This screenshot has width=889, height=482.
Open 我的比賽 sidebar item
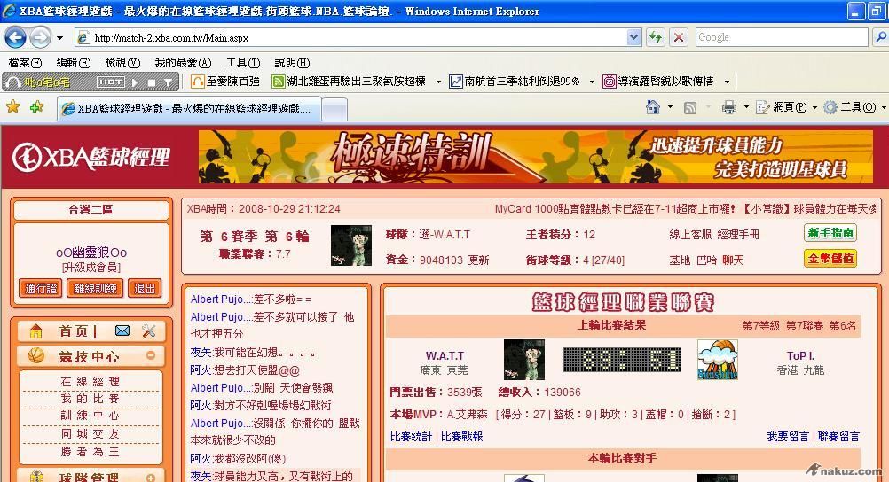[90, 399]
